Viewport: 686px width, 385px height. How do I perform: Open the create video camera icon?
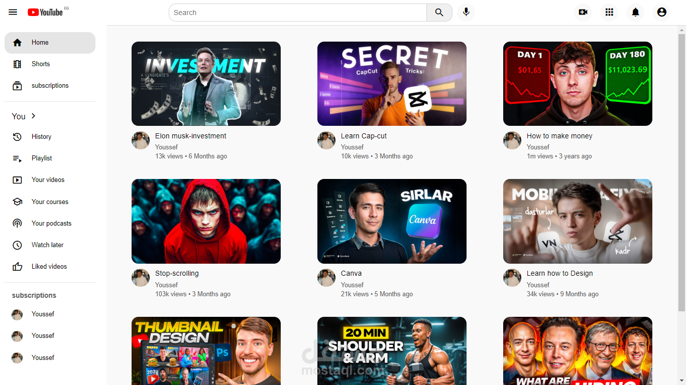pos(583,12)
